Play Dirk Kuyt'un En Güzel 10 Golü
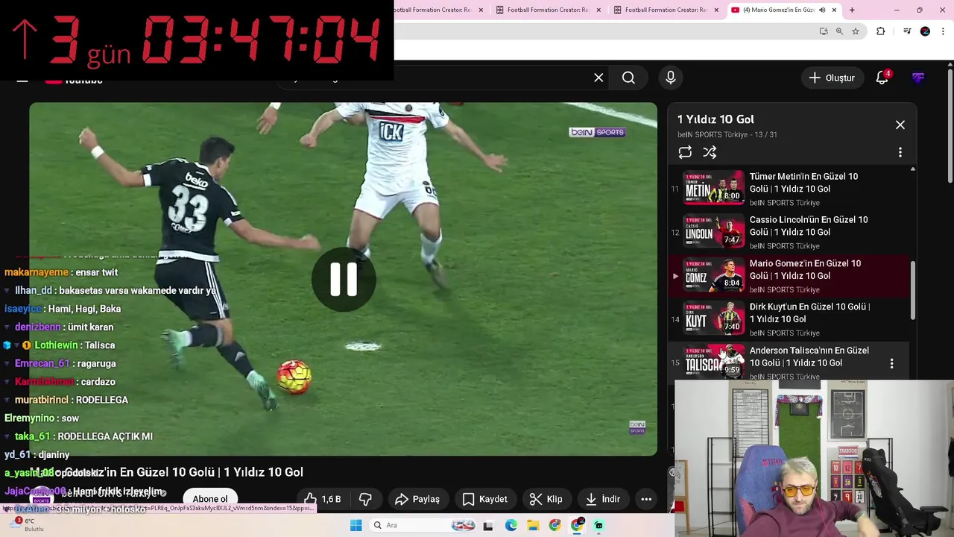The width and height of the screenshot is (954, 537). coord(809,313)
